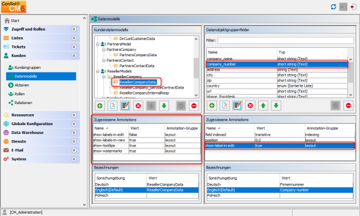Move data model down with green arrow
The height and width of the screenshot is (216, 360).
point(164,106)
